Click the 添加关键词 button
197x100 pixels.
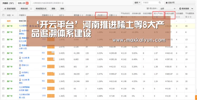point(10,9)
